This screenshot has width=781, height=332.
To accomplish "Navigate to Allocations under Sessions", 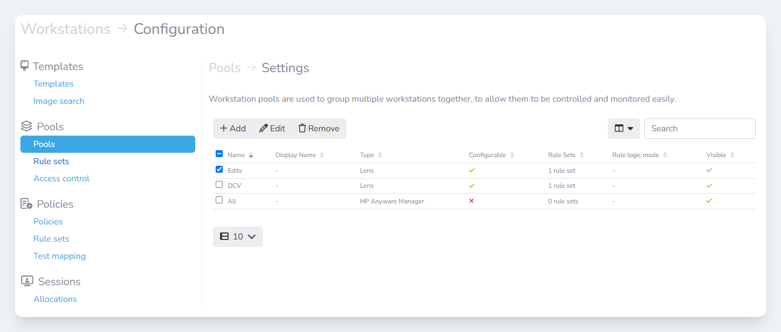I will [x=55, y=299].
